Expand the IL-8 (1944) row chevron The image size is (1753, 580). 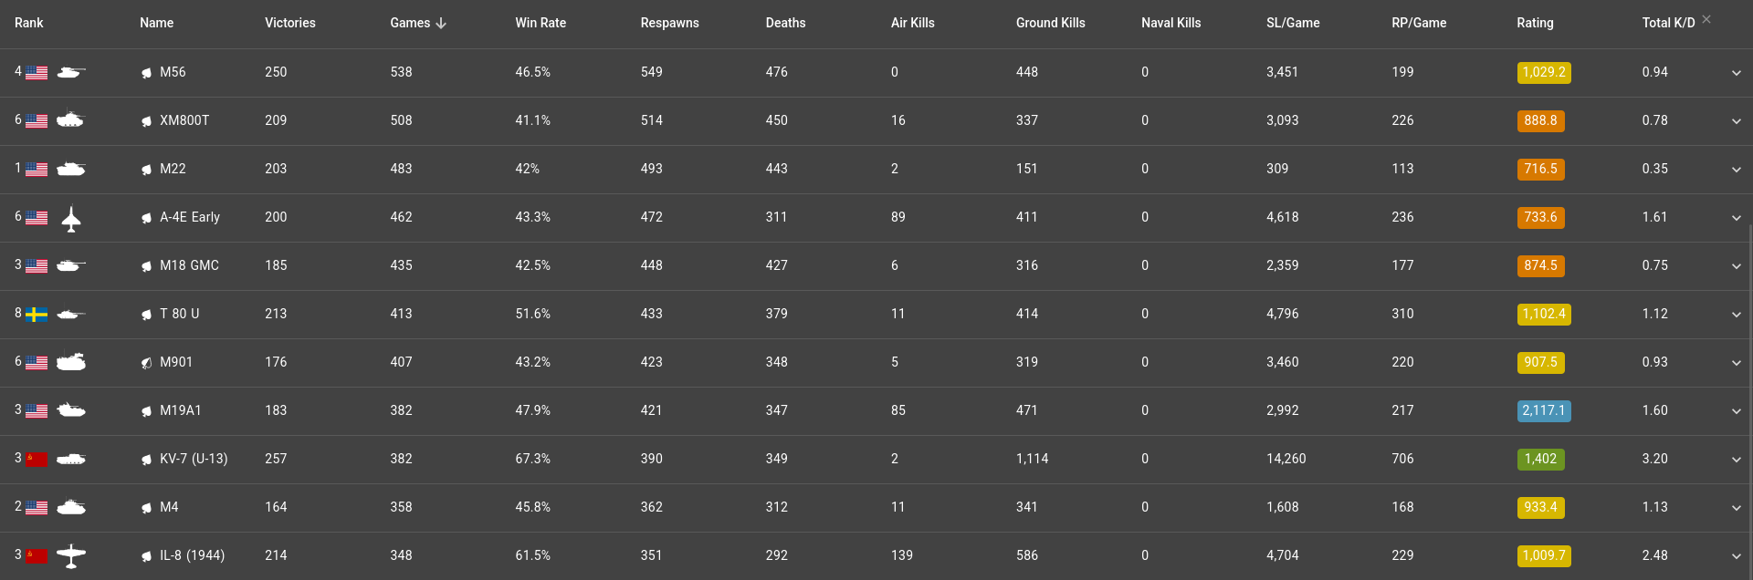pos(1736,556)
